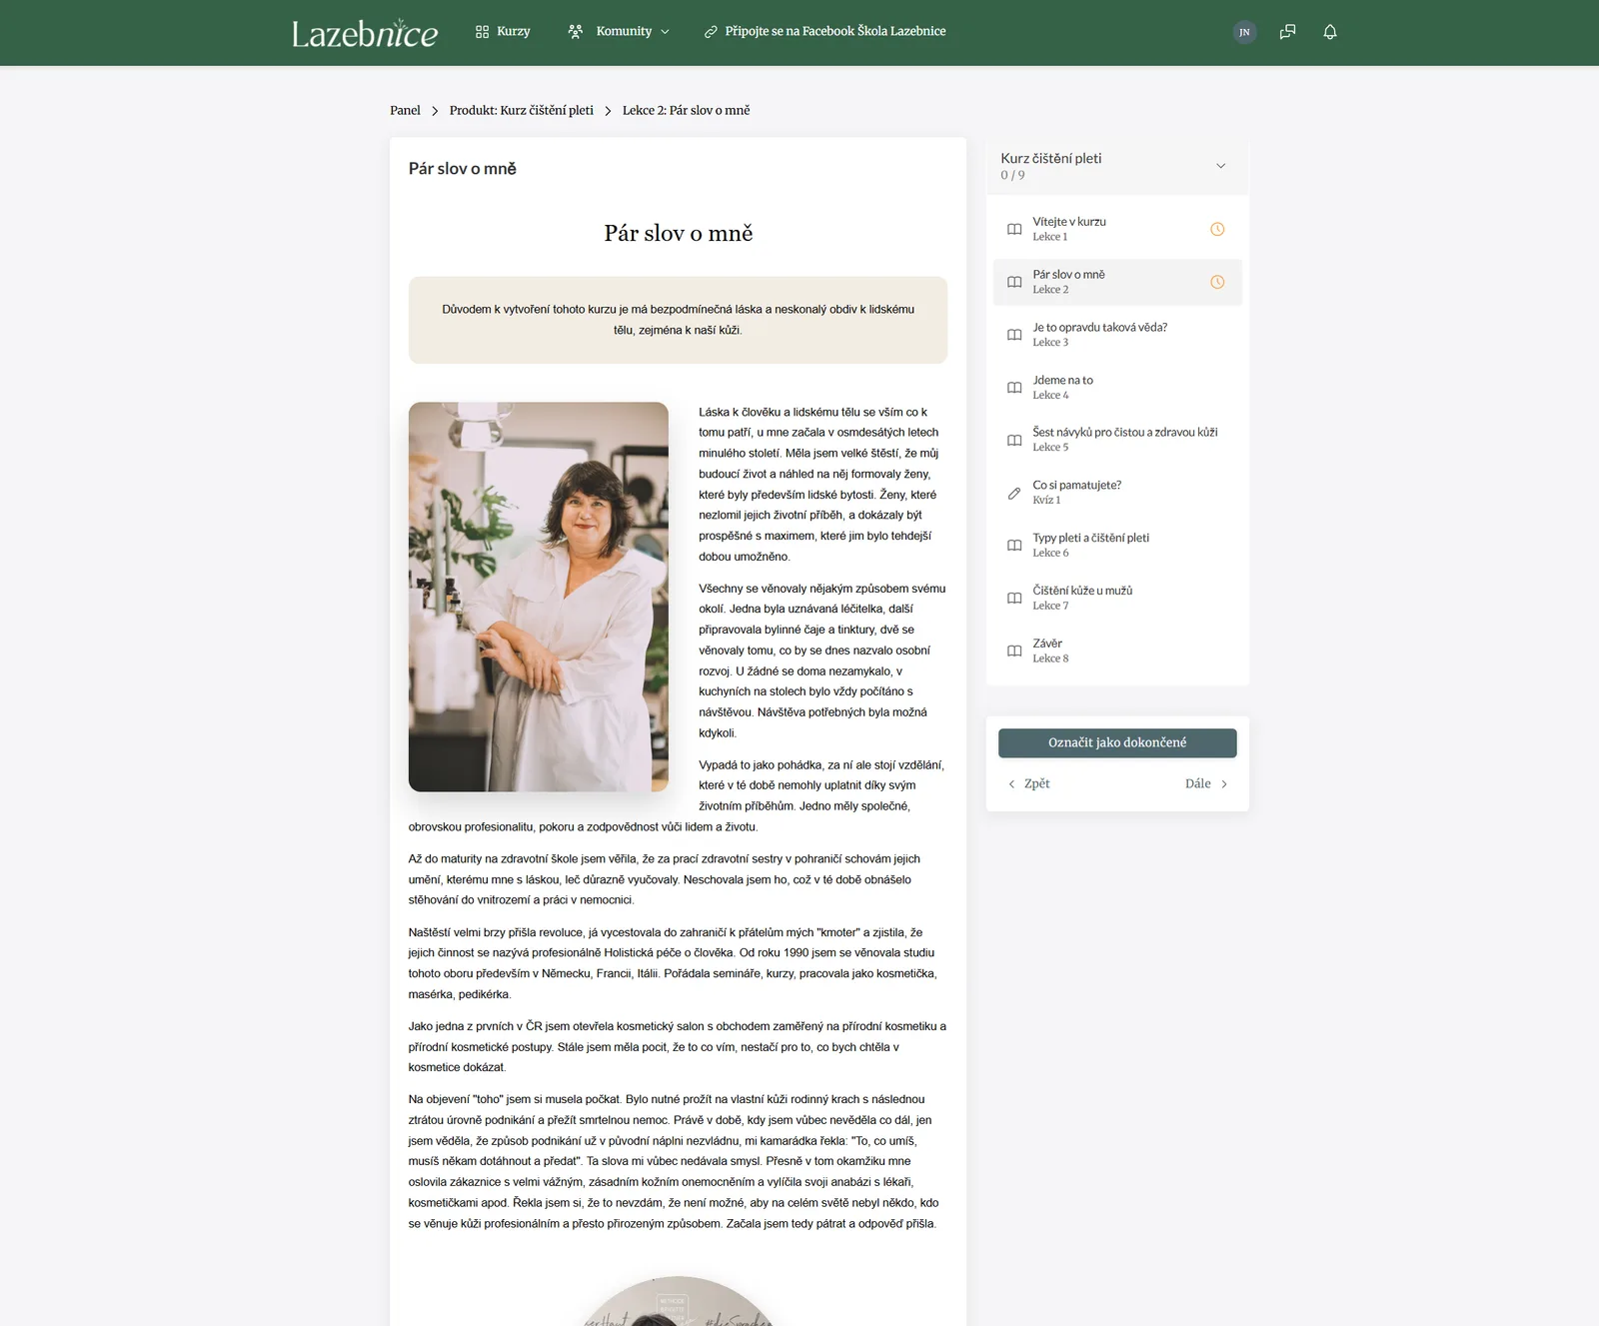This screenshot has width=1599, height=1326.
Task: Open lesson Je to opravdu taková věda?
Action: click(1117, 335)
